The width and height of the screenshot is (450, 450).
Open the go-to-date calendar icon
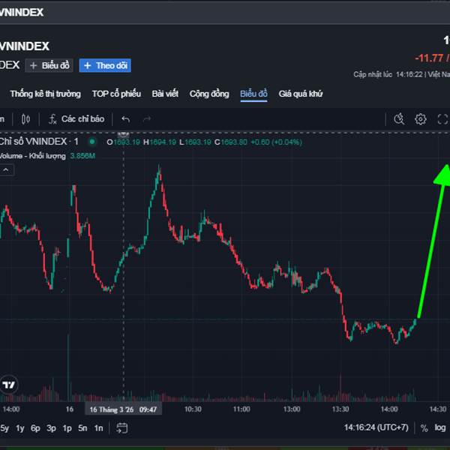point(122,428)
